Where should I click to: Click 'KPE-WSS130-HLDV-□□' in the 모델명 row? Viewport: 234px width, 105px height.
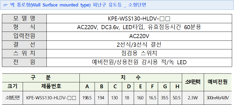(x=139, y=19)
